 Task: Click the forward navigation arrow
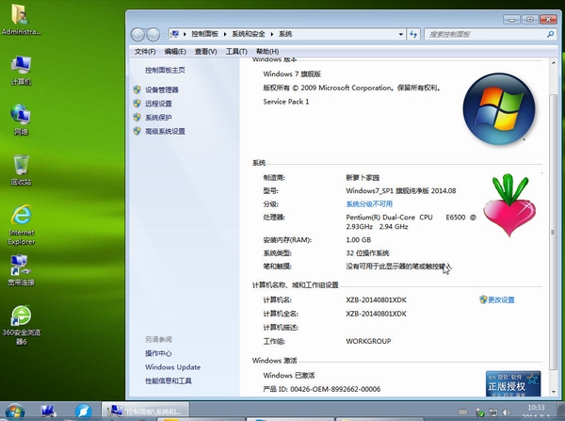point(153,35)
